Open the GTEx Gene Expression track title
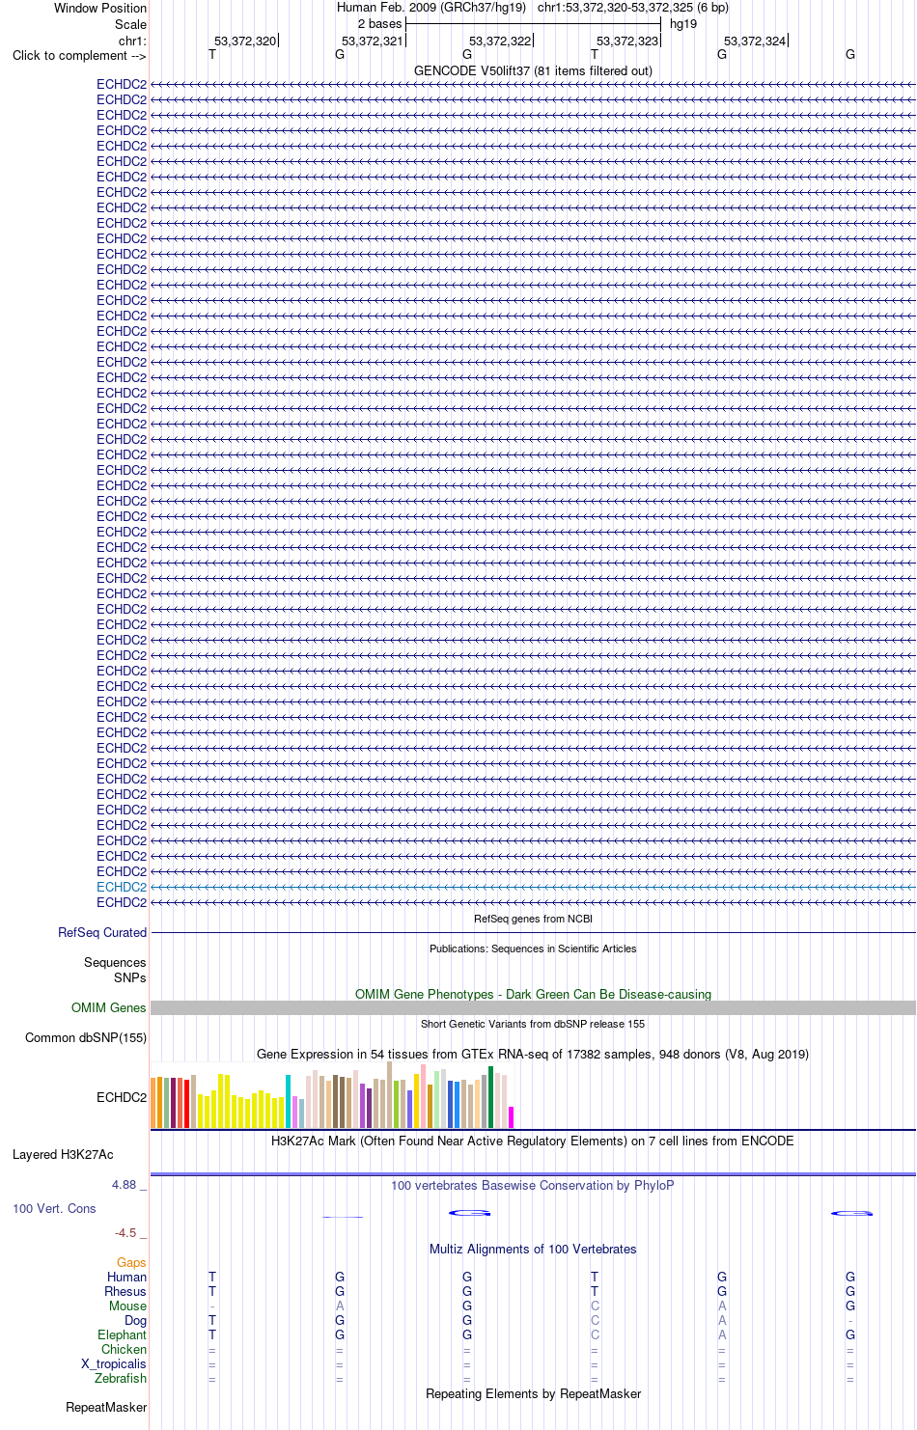Image resolution: width=917 pixels, height=1430 pixels. [x=533, y=1055]
